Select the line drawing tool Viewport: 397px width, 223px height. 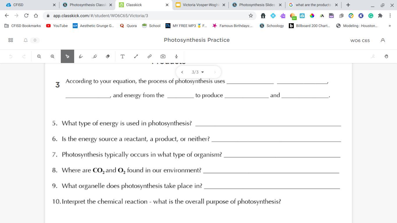click(x=136, y=56)
